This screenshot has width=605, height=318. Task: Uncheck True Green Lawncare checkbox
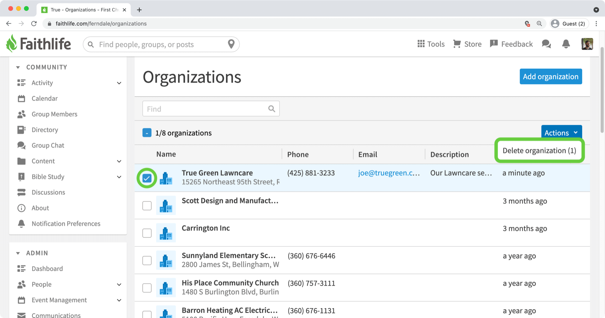(x=147, y=178)
